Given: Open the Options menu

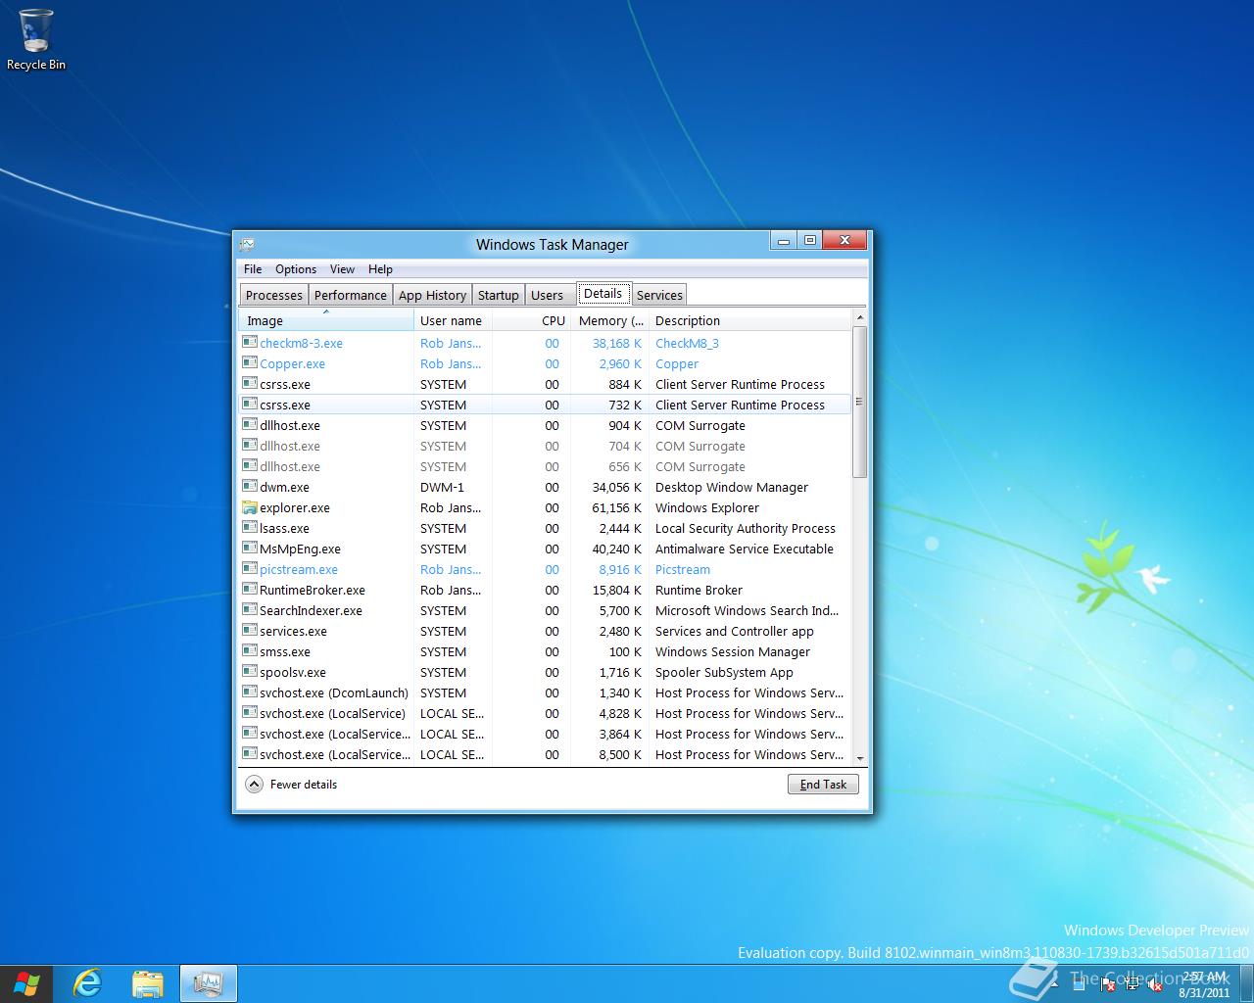Looking at the screenshot, I should tap(295, 269).
